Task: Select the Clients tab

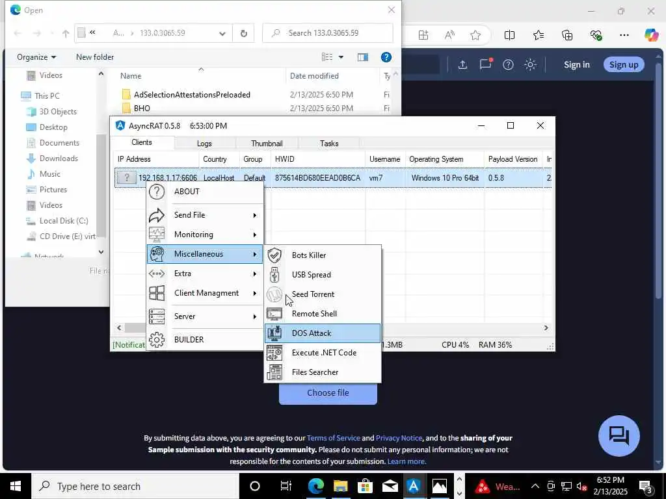Action: click(x=142, y=142)
